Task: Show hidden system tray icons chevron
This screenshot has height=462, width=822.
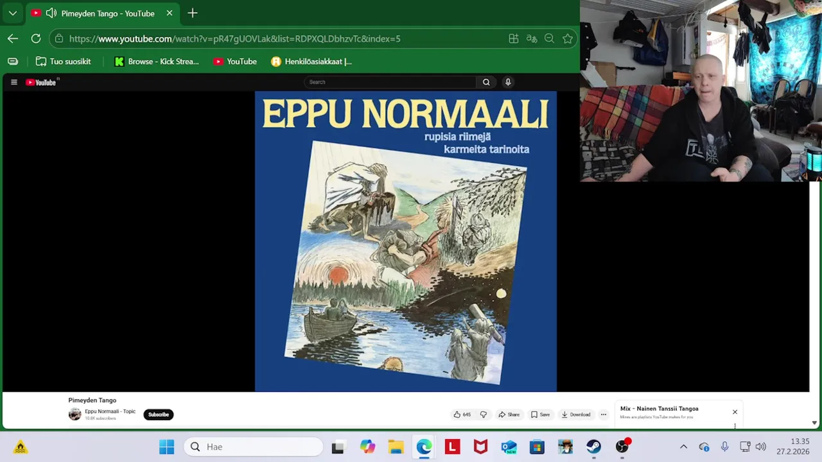Action: coord(683,447)
